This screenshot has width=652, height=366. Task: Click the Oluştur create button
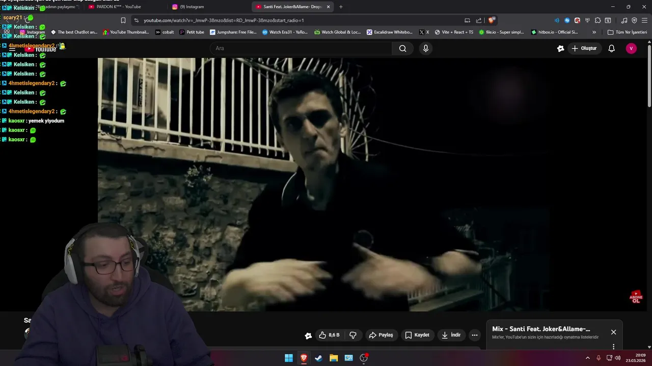click(584, 48)
